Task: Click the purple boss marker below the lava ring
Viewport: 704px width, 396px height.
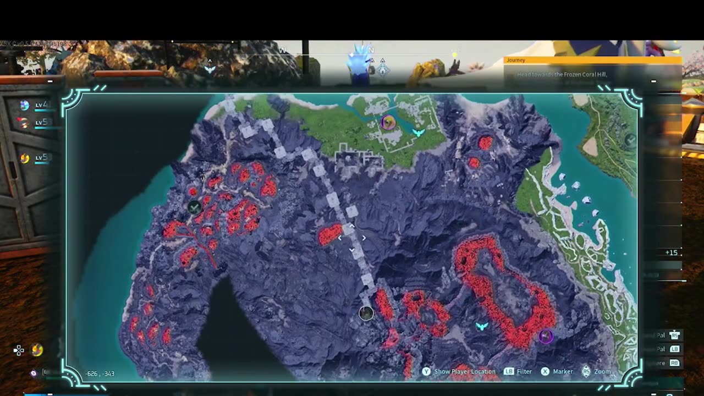Action: [x=546, y=337]
